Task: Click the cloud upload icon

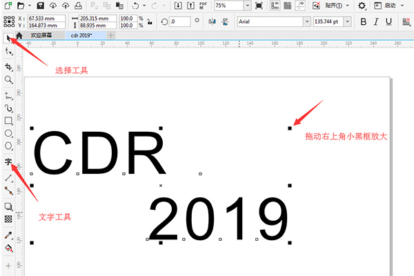Action: (66, 6)
